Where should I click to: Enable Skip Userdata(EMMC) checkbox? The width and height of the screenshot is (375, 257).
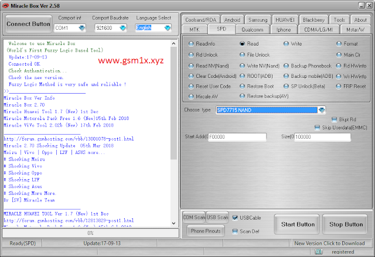click(317, 128)
